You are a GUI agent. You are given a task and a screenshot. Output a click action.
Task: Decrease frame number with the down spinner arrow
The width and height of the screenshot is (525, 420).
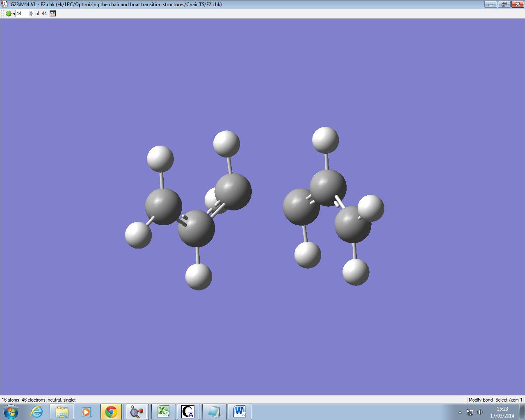pyautogui.click(x=32, y=15)
